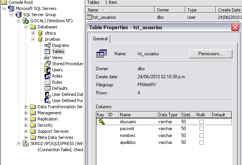Click the SKRDZ-XP\SQLEXPRESS server icon

(x=26, y=144)
